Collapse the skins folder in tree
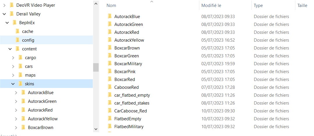Screen dimensions: 314x136 [13, 84]
